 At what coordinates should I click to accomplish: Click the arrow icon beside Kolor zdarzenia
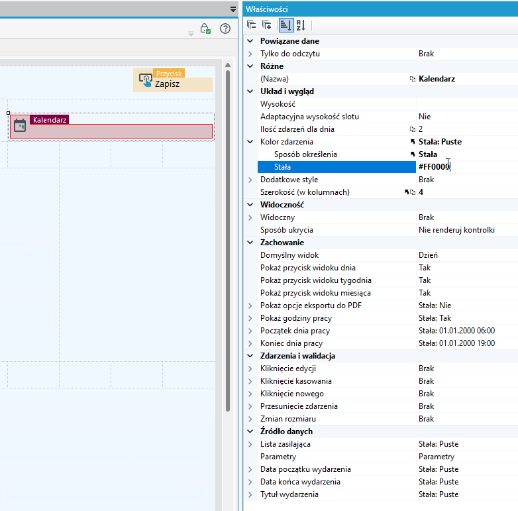(x=412, y=142)
